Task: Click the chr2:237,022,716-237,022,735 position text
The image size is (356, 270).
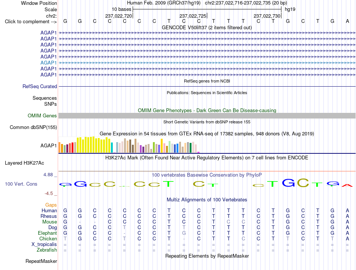Action: [x=246, y=3]
